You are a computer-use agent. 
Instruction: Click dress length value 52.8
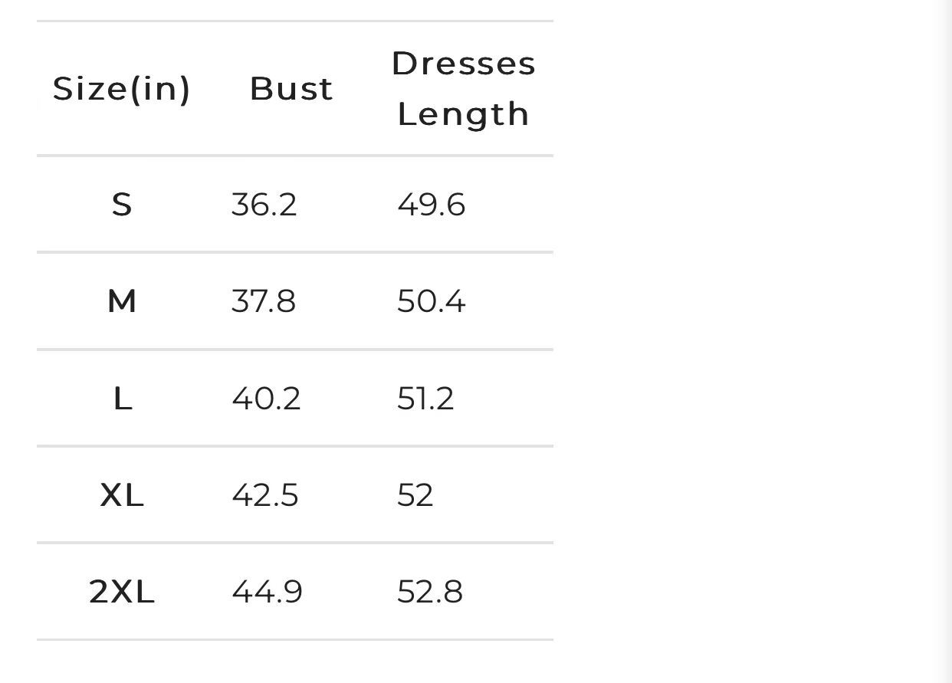(429, 592)
